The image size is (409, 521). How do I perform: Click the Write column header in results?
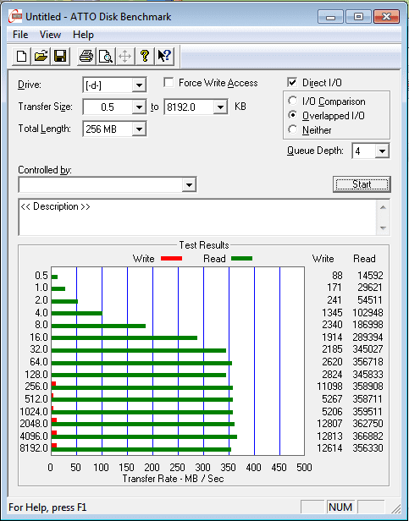coord(323,259)
